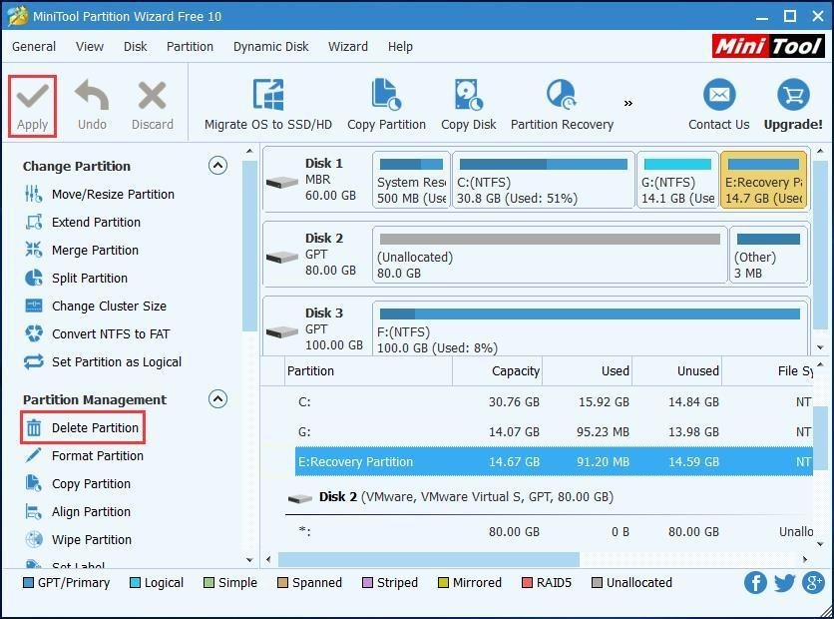This screenshot has width=834, height=619.
Task: Open the Partition menu
Action: click(190, 47)
